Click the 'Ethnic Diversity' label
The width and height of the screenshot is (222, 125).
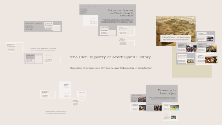coord(137,95)
